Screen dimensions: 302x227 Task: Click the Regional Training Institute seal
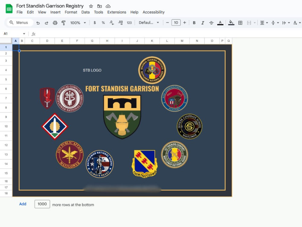[x=152, y=70]
